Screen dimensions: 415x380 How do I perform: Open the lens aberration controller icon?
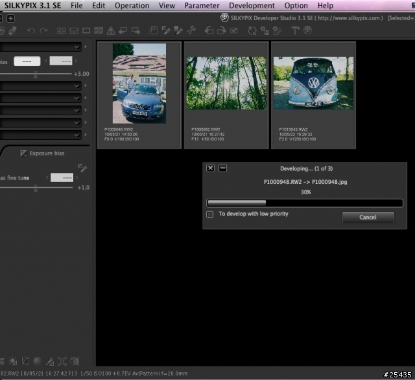(50, 361)
